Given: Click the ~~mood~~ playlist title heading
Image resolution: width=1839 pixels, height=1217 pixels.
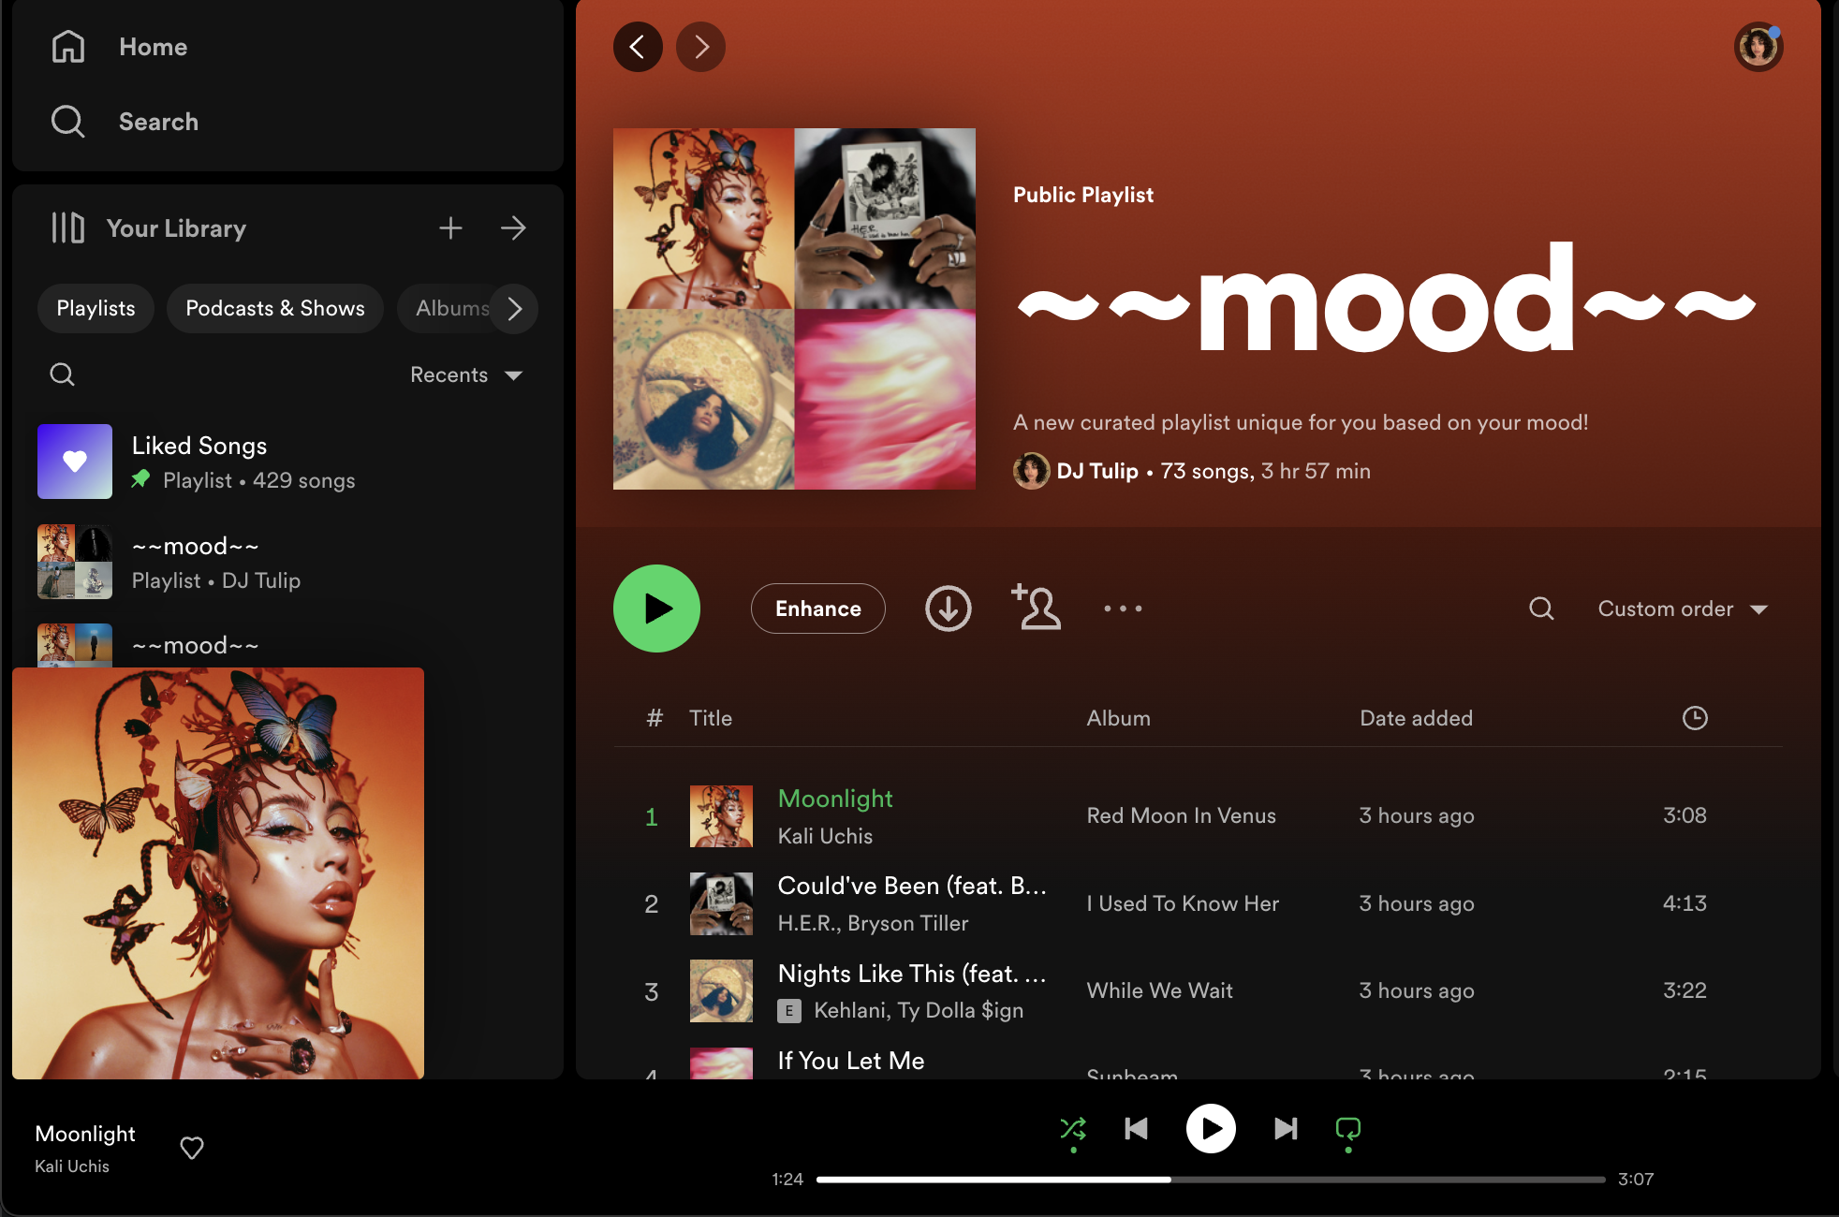Looking at the screenshot, I should tap(1386, 300).
